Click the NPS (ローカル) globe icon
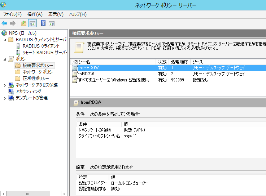 click(4, 33)
